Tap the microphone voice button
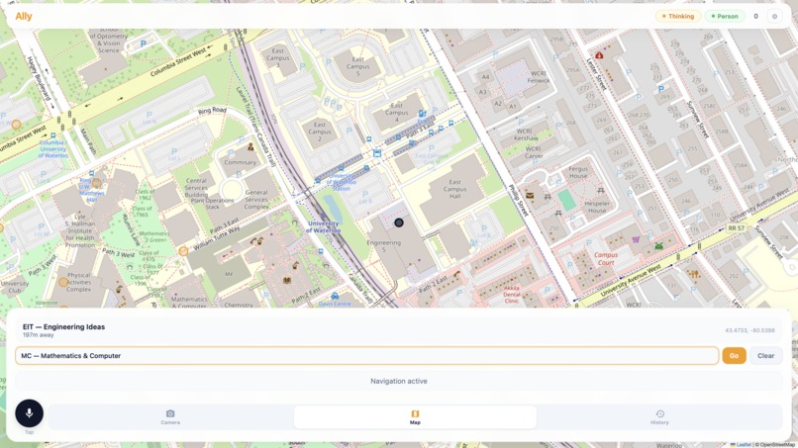This screenshot has width=798, height=448. (x=29, y=413)
